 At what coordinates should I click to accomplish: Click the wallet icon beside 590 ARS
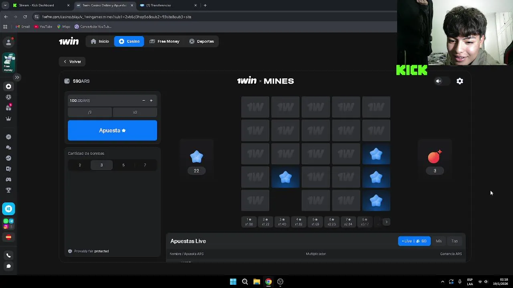(67, 81)
